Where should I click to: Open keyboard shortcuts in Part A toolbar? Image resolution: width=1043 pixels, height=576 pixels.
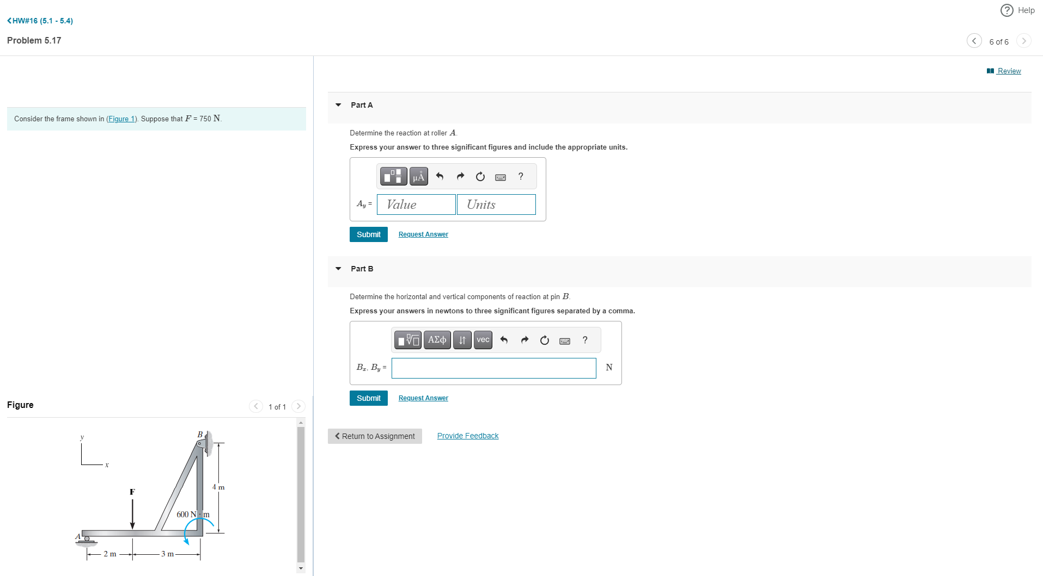click(x=501, y=177)
